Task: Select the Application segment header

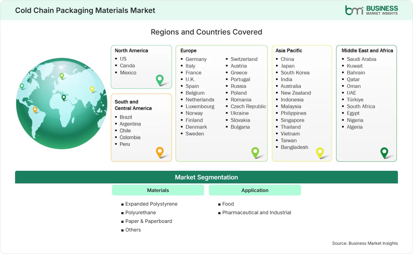Action: [x=255, y=190]
